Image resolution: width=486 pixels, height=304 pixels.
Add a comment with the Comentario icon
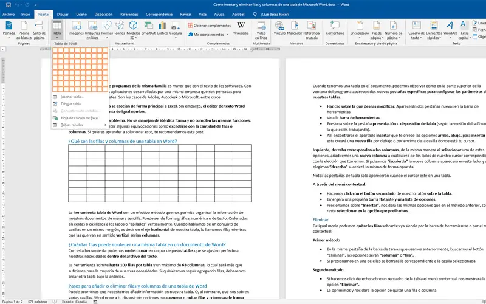(335, 26)
